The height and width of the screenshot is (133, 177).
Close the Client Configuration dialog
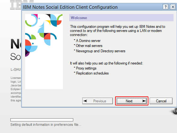173,7
